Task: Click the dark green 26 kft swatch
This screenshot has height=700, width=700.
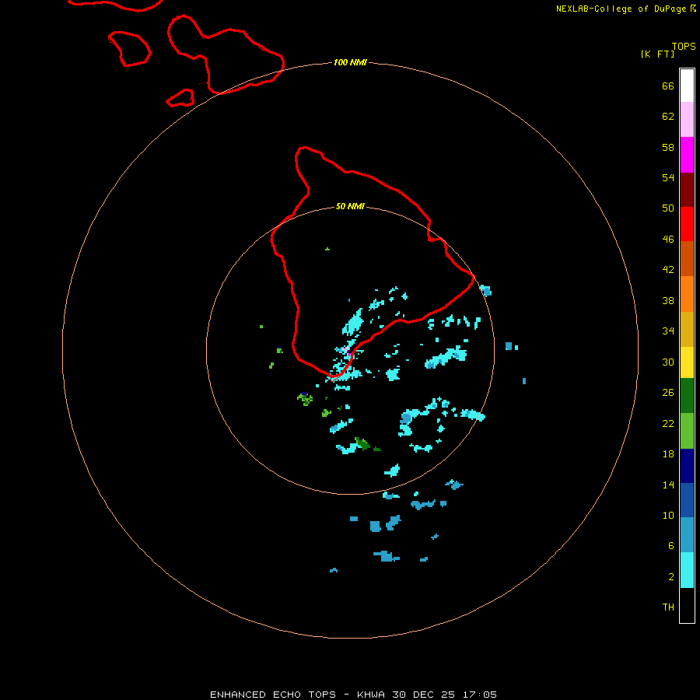Action: 687,396
